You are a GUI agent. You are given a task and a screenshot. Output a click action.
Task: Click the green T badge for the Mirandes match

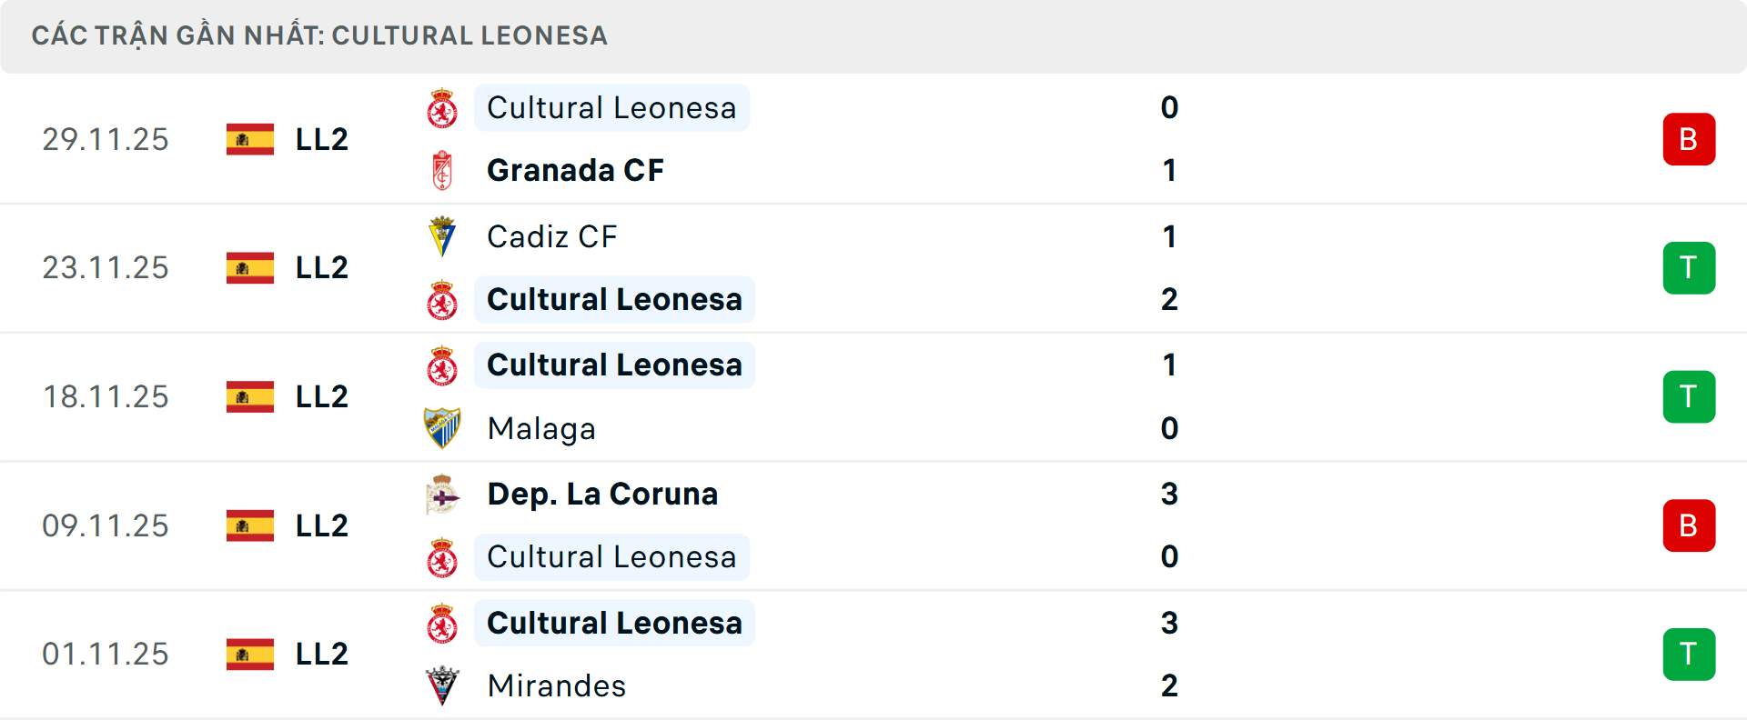[1689, 654]
